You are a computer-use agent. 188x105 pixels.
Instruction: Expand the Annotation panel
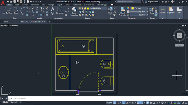click(x=60, y=18)
